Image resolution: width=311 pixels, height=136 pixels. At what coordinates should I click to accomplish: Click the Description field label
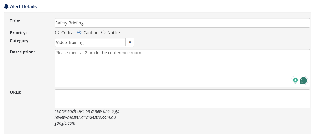pos(22,52)
